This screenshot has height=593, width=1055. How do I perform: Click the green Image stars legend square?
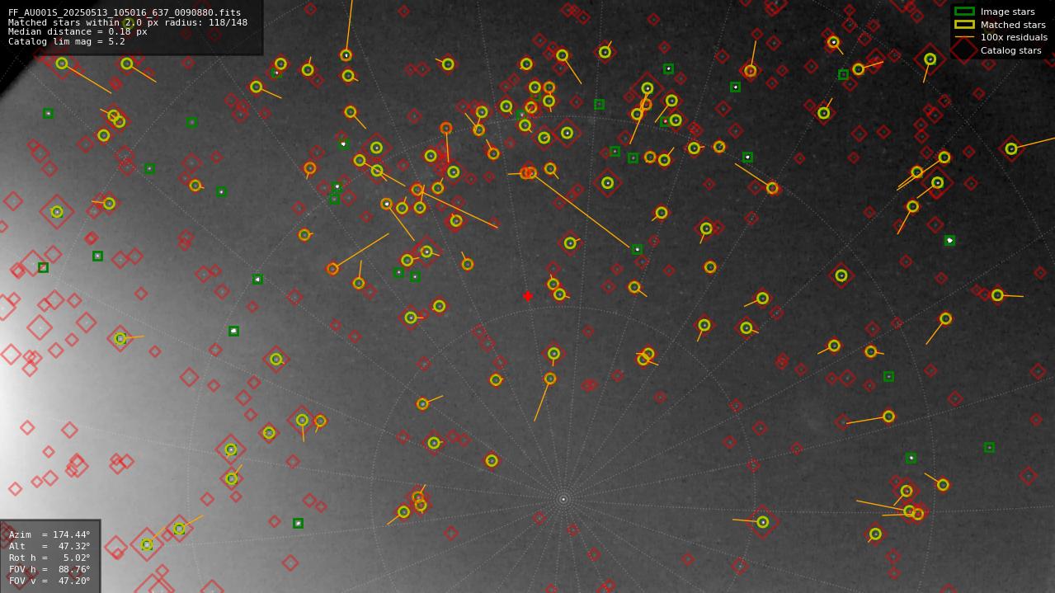[964, 12]
